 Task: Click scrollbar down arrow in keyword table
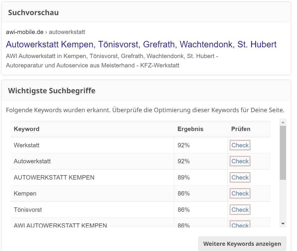(283, 224)
